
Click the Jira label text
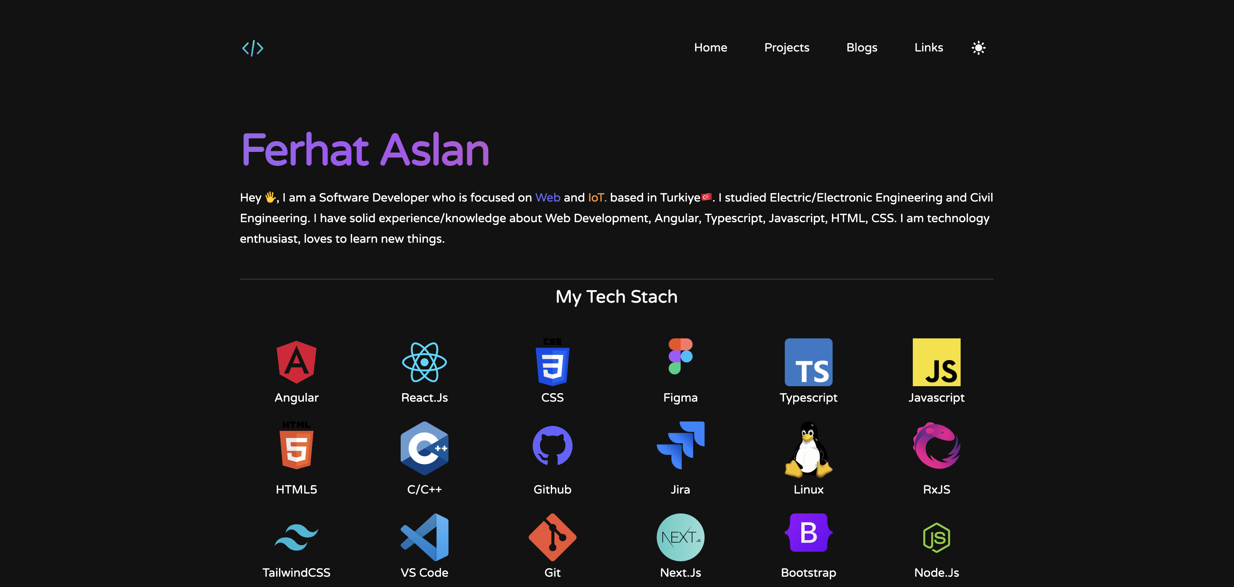680,489
